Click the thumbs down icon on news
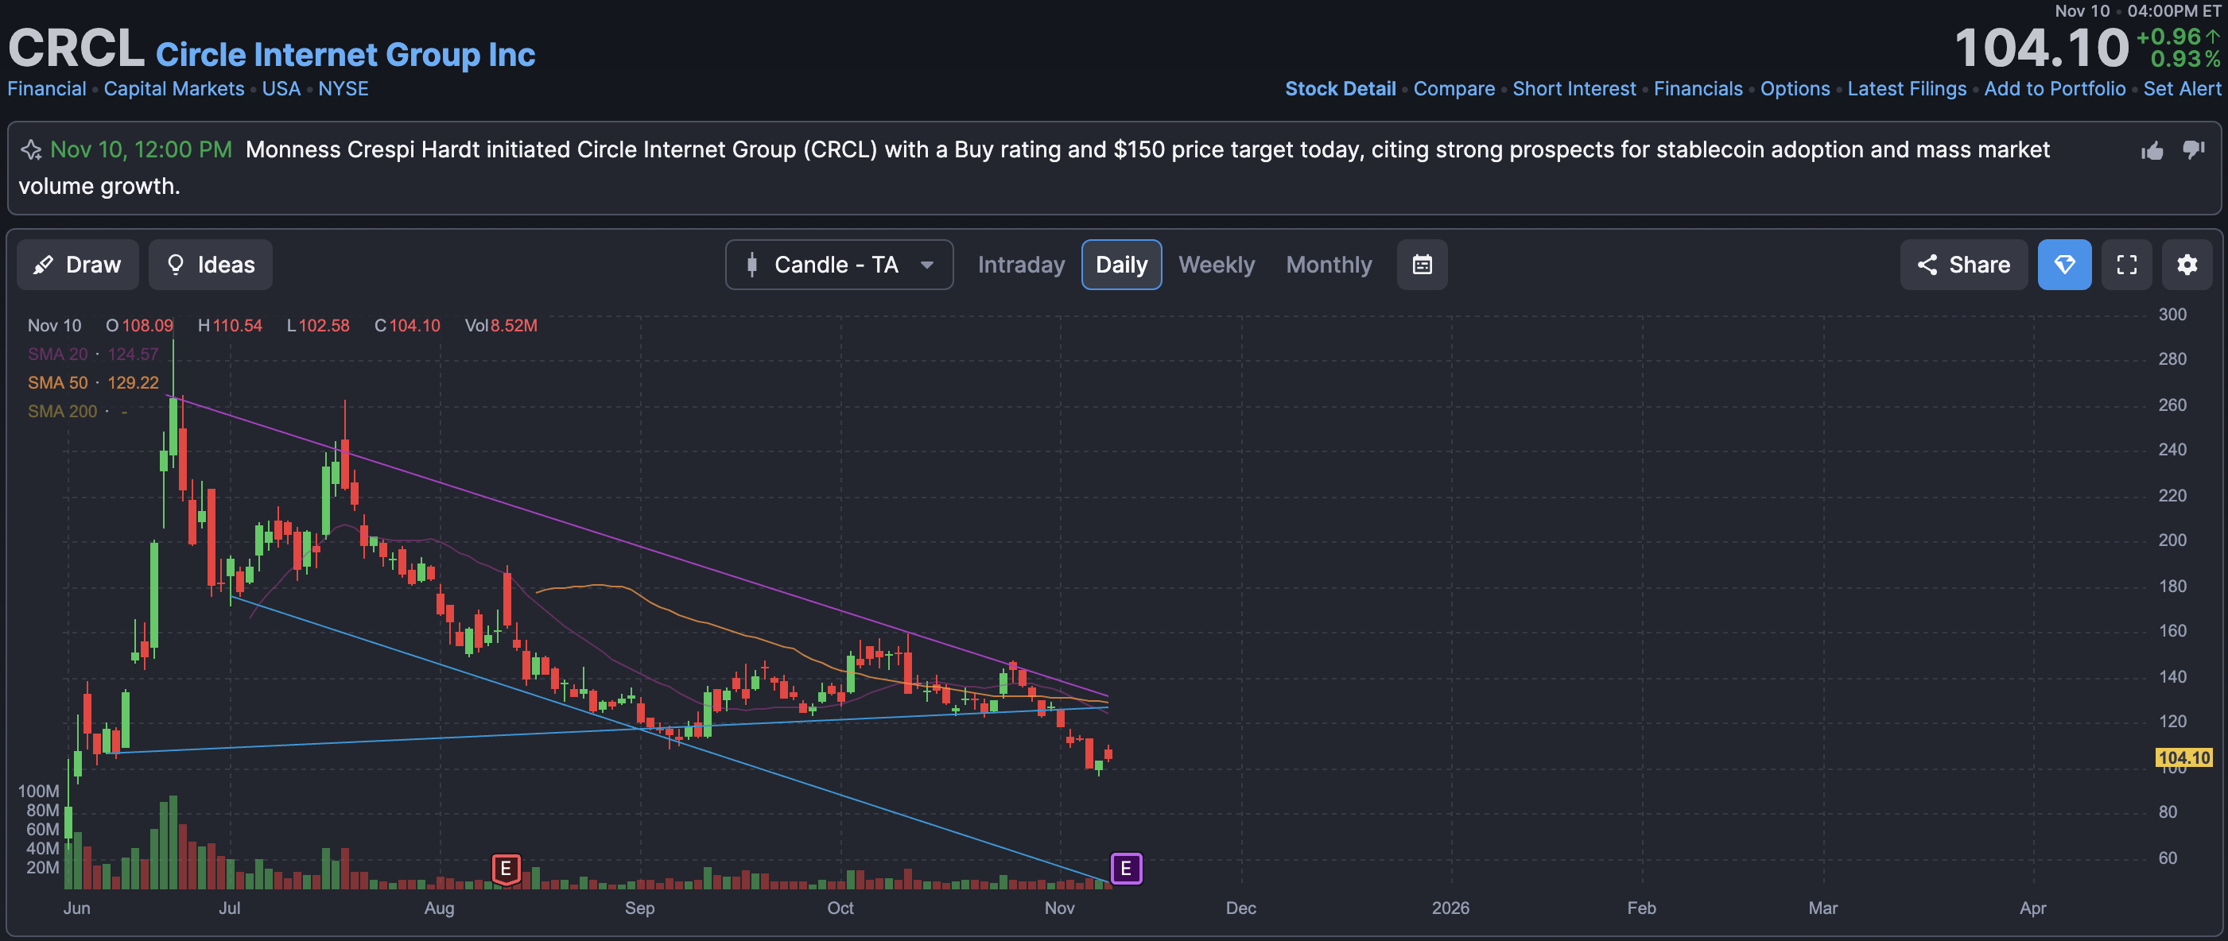The width and height of the screenshot is (2228, 941). [2193, 149]
